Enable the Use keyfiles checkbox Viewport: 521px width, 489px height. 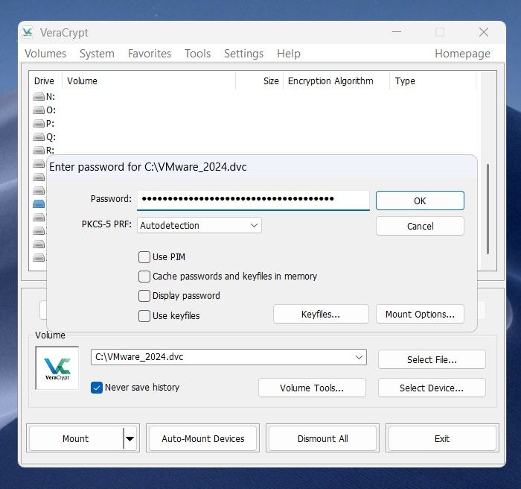[x=144, y=315]
